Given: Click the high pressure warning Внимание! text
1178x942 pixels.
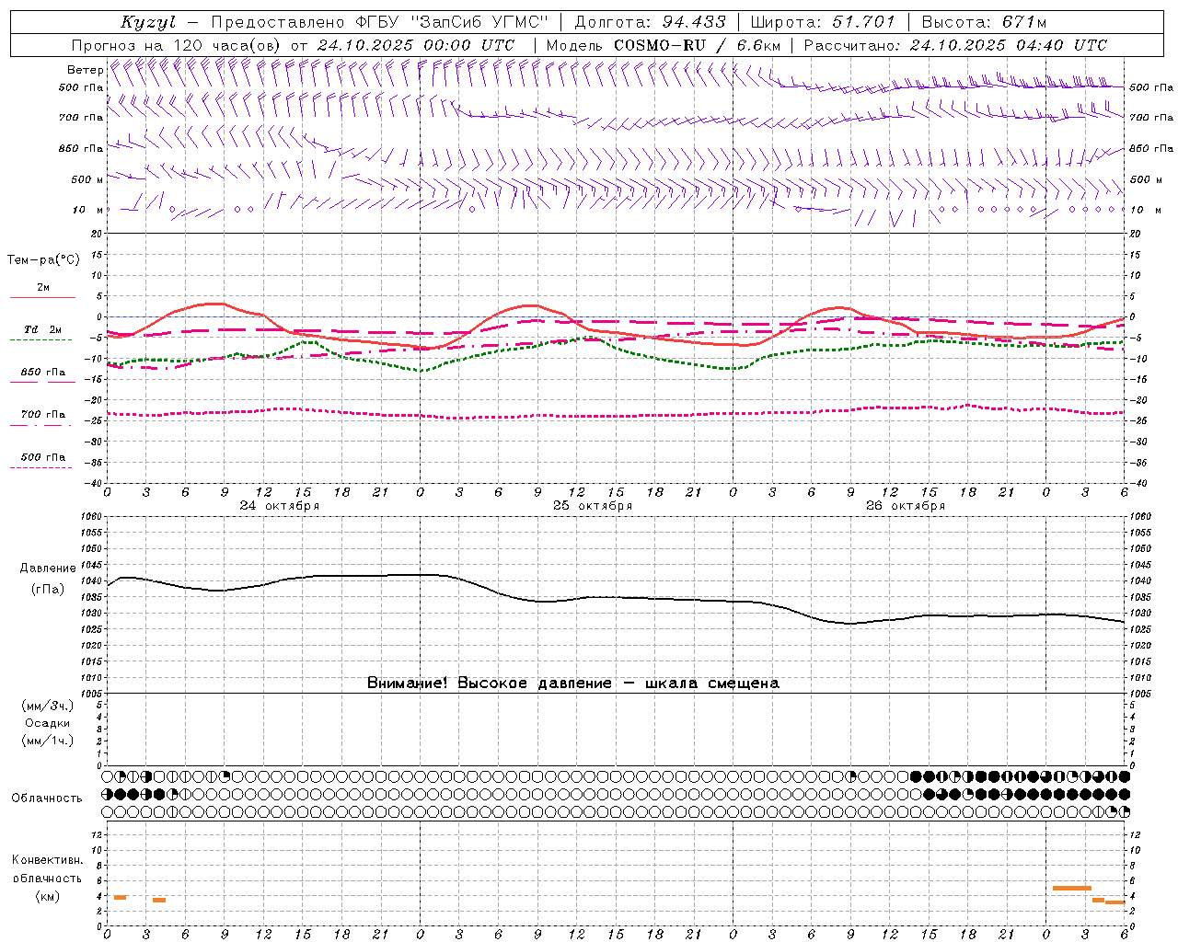Looking at the screenshot, I should (x=572, y=683).
